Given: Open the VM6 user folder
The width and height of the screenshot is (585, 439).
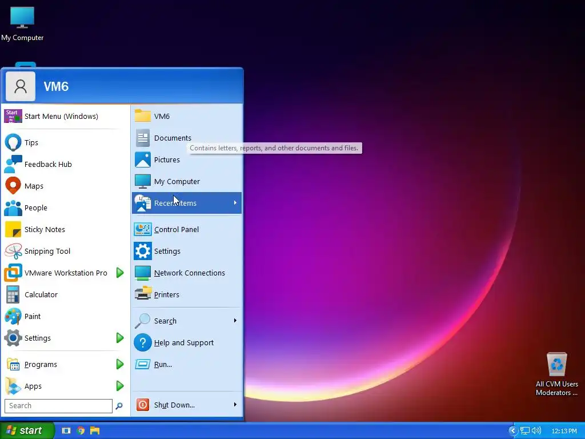Looking at the screenshot, I should coord(187,116).
